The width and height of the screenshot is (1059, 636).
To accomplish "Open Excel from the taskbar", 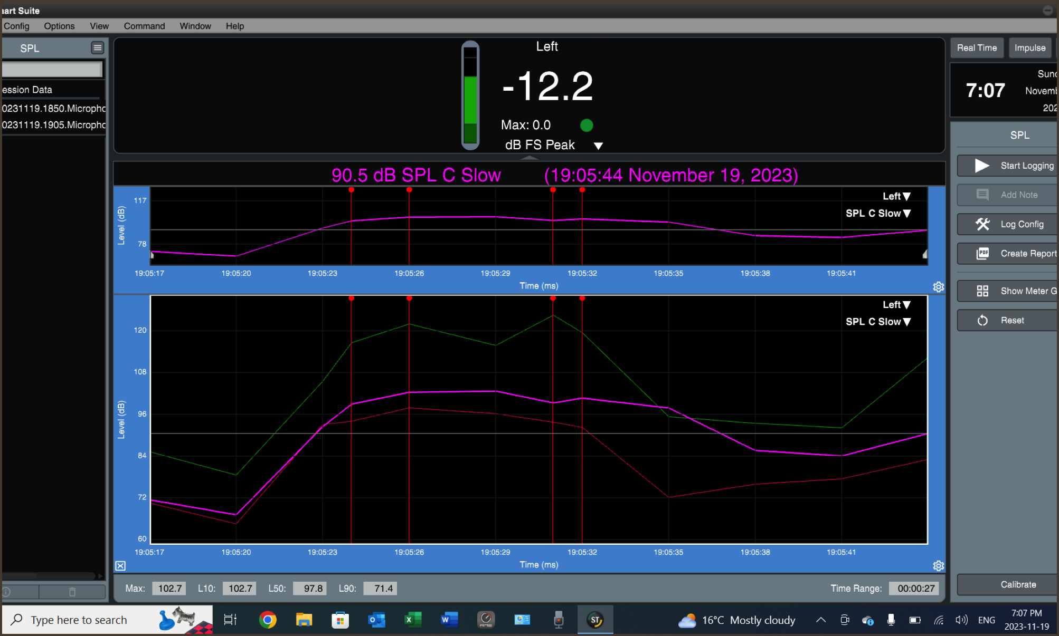I will pyautogui.click(x=413, y=620).
